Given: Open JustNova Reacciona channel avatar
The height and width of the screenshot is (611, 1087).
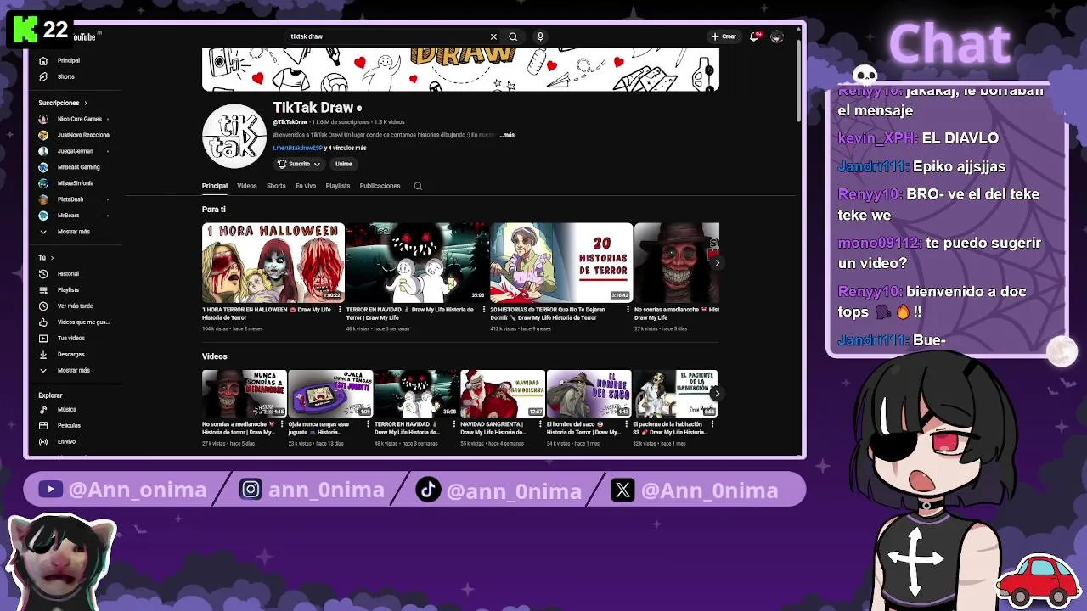Looking at the screenshot, I should (x=43, y=135).
